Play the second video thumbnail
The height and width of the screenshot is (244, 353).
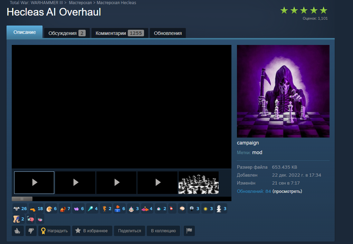(75, 182)
